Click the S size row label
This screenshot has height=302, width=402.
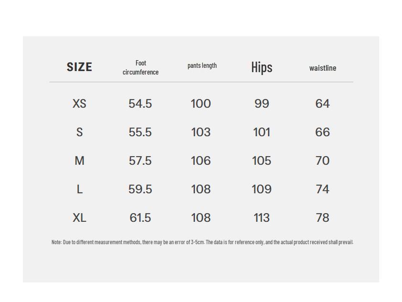pos(79,132)
